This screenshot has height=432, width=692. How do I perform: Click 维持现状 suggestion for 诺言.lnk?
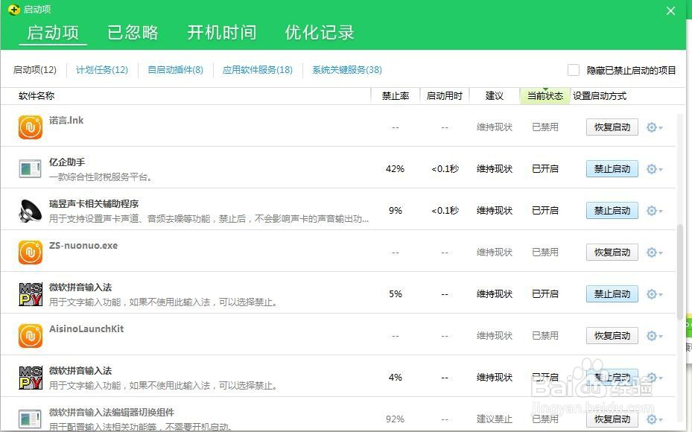pyautogui.click(x=495, y=127)
